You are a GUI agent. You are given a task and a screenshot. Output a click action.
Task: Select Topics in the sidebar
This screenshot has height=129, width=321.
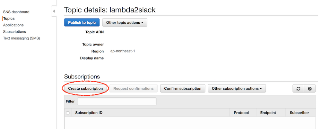click(x=9, y=19)
